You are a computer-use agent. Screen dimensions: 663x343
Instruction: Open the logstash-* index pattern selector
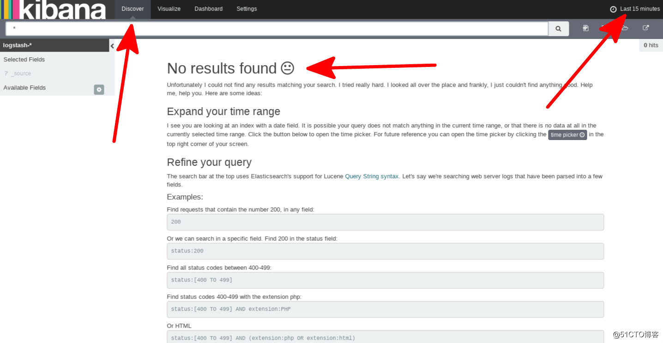click(x=54, y=45)
